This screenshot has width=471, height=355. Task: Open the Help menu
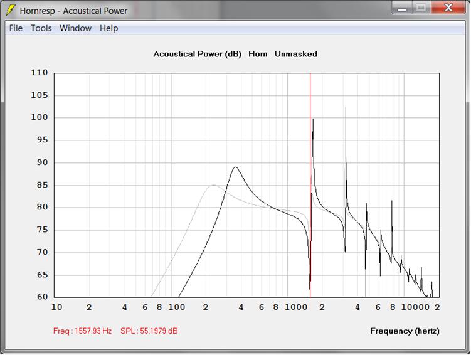[x=108, y=28]
